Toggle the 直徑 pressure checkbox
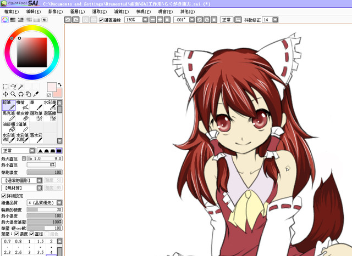This screenshot has width=352, height=256. 32,234
